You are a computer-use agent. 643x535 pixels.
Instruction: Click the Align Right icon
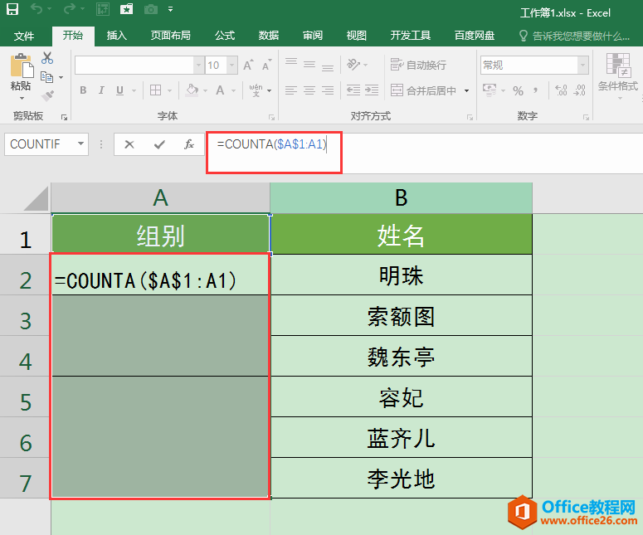[327, 90]
